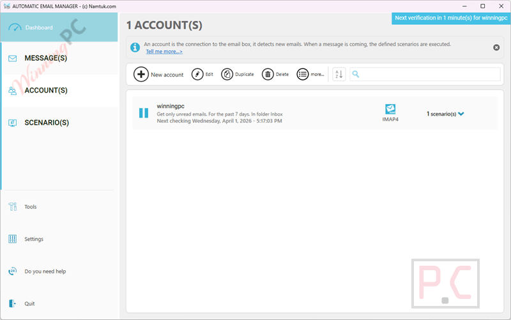Click the Delete button label

click(282, 74)
